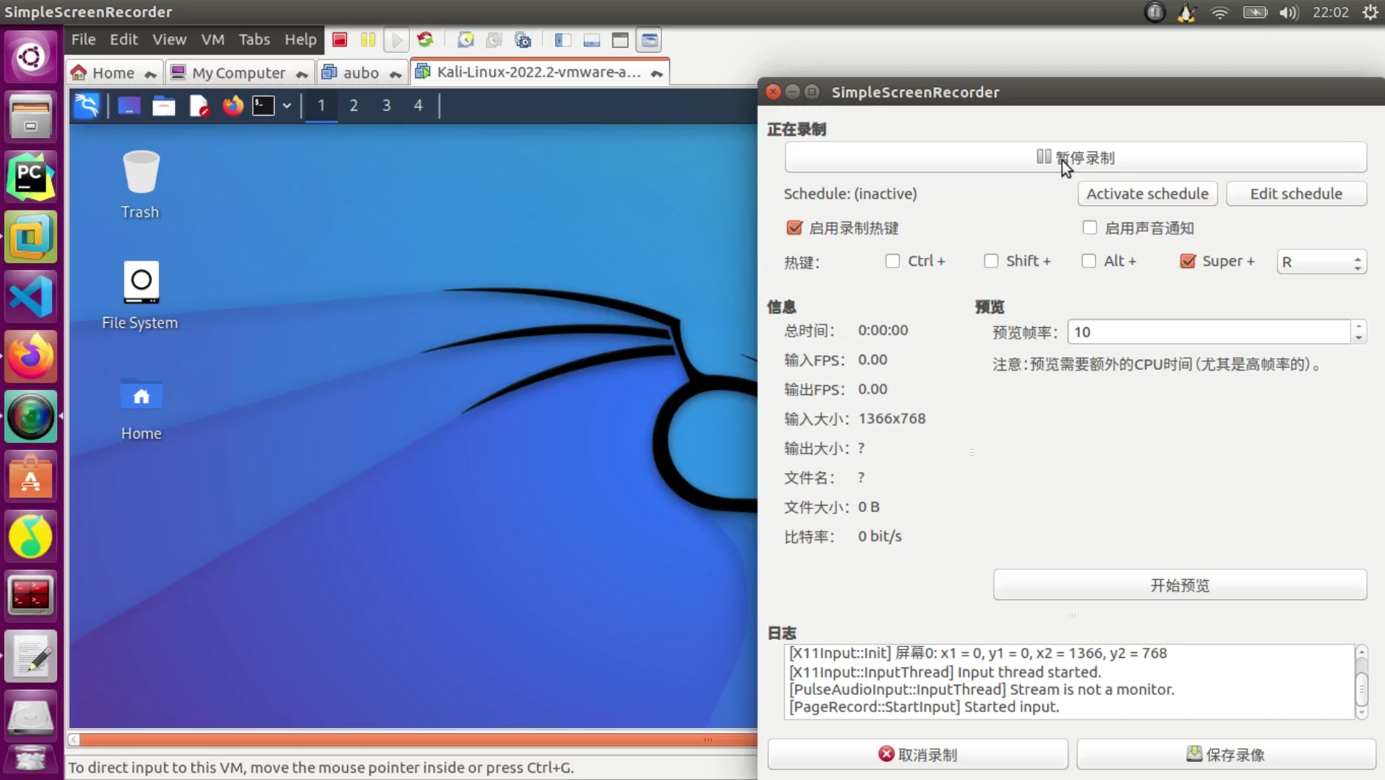Click the Ubuntu dash home icon
Image resolution: width=1385 pixels, height=780 pixels.
pos(30,56)
